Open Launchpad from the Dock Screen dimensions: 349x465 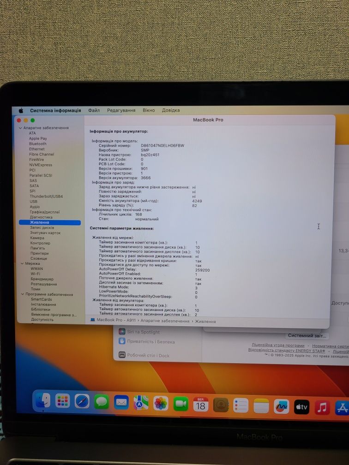click(63, 401)
